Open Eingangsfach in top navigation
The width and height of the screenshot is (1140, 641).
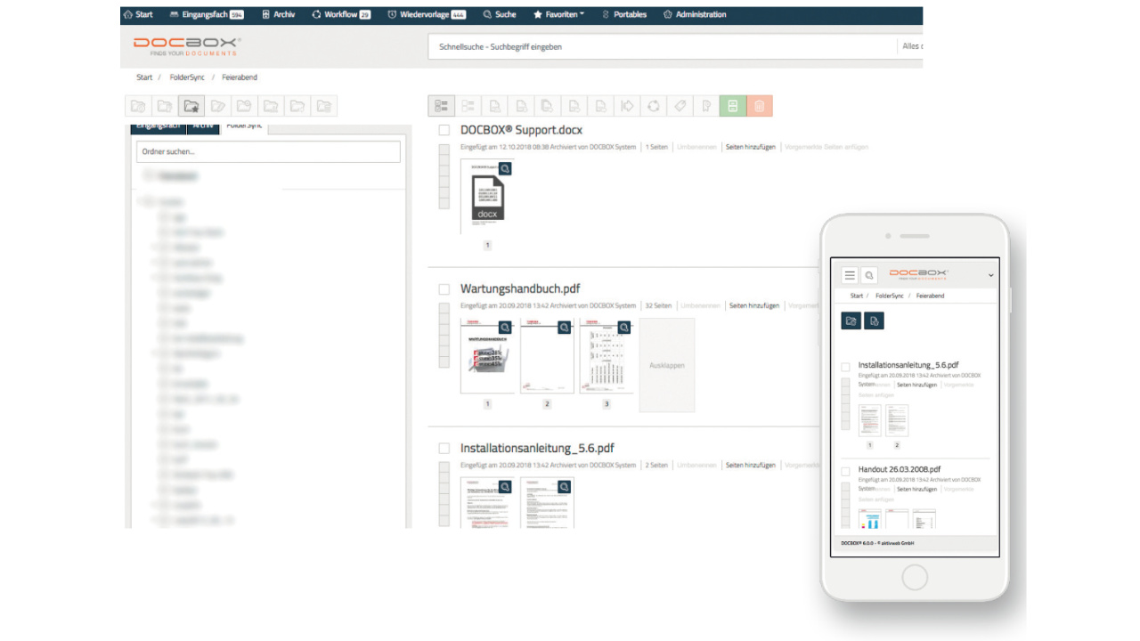point(207,14)
